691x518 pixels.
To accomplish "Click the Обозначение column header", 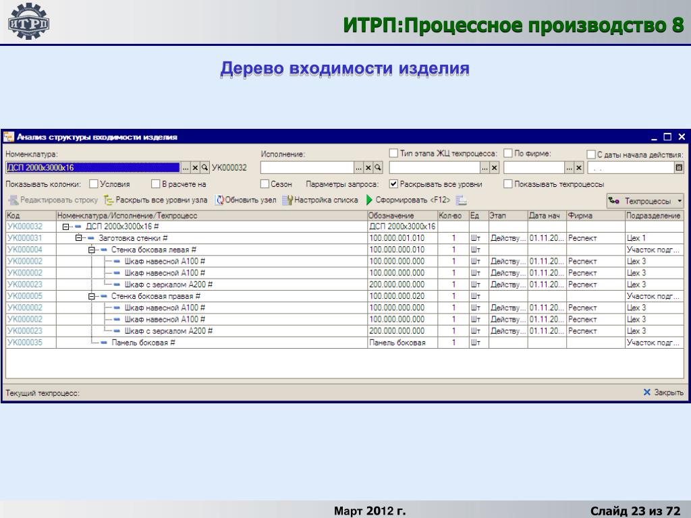I will pyautogui.click(x=402, y=216).
